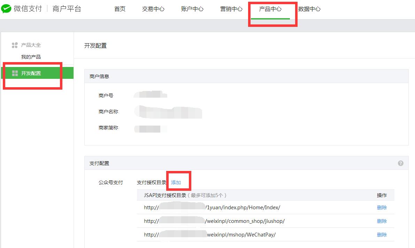Open the 交易中心 tab
The image size is (415, 248).
pyautogui.click(x=153, y=9)
